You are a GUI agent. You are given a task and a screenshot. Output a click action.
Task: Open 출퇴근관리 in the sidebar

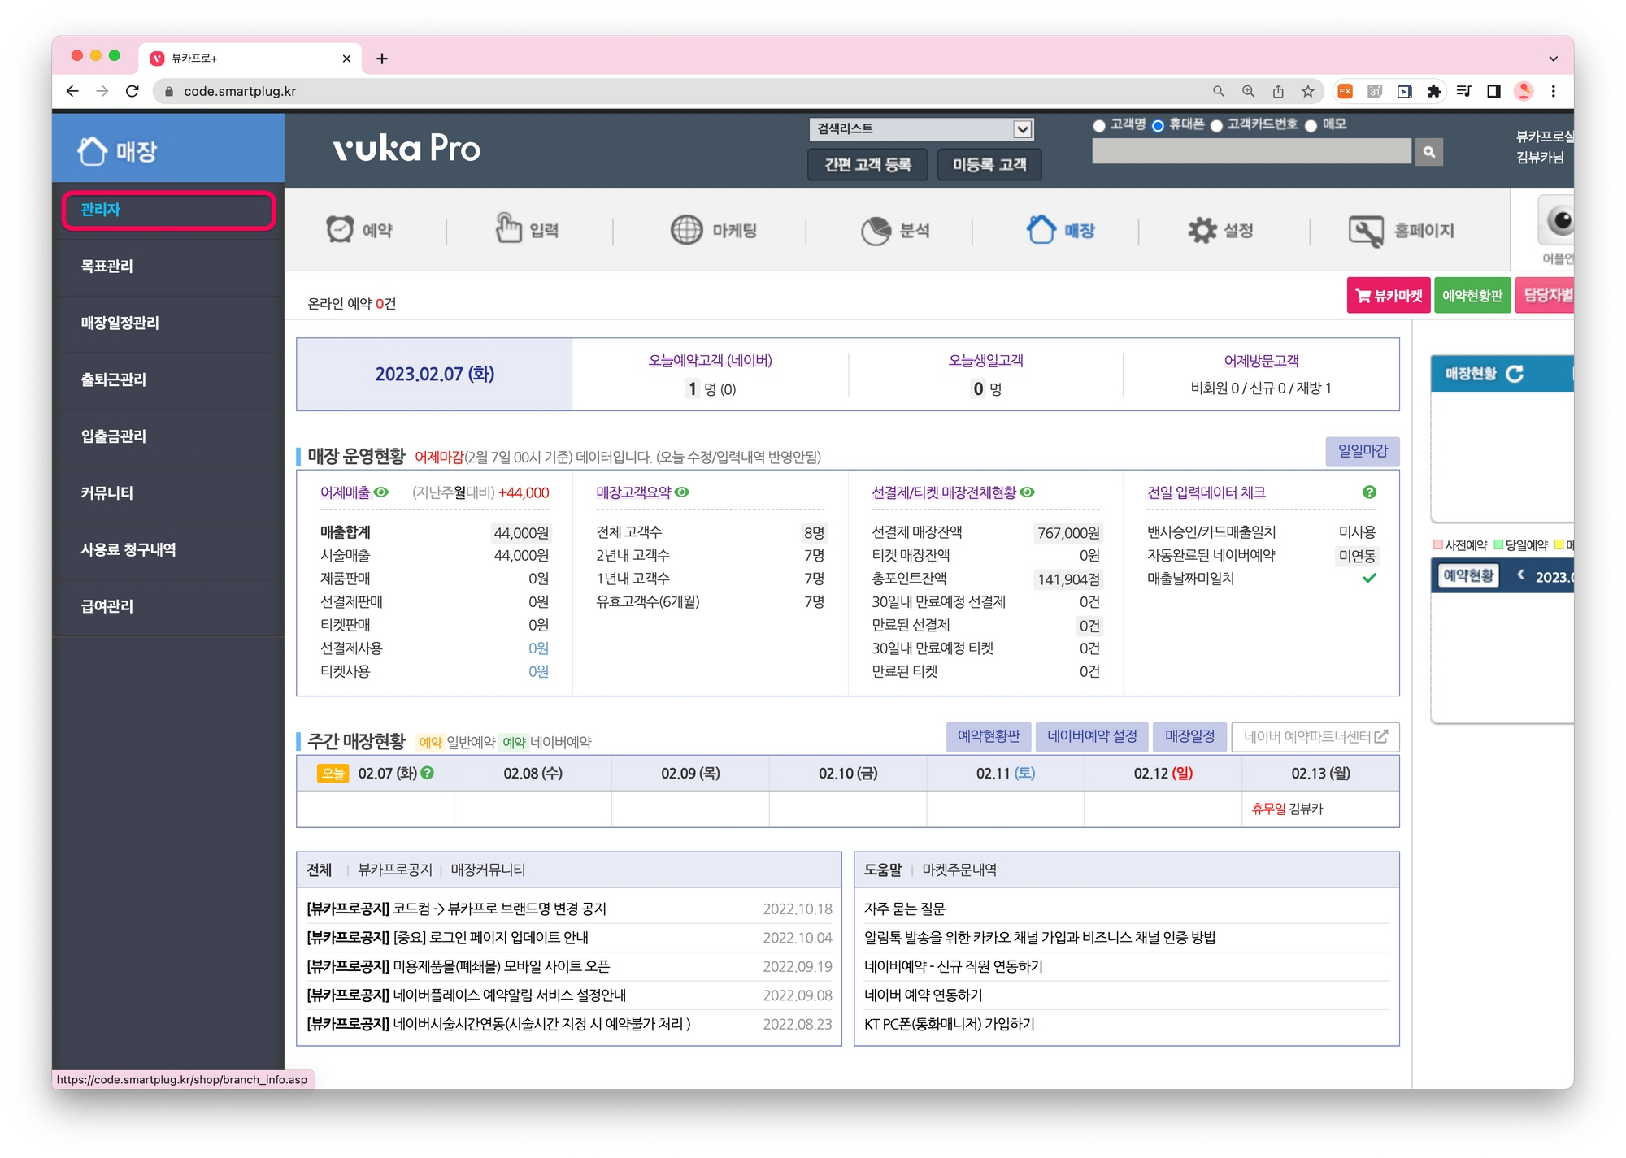click(x=114, y=379)
